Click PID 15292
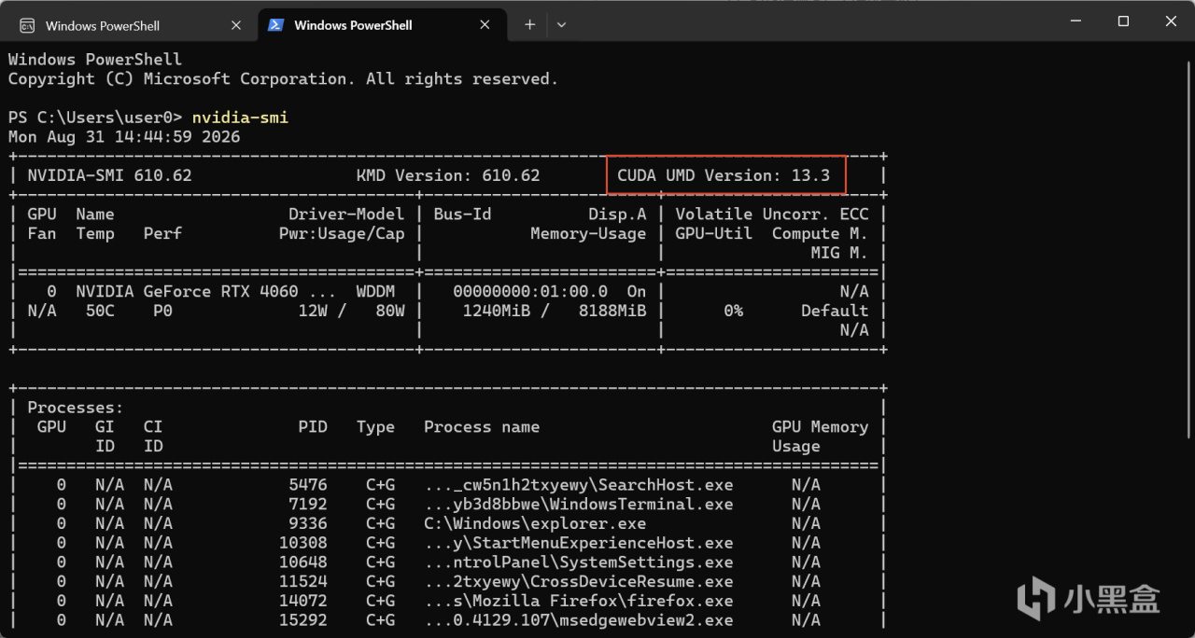 [303, 620]
